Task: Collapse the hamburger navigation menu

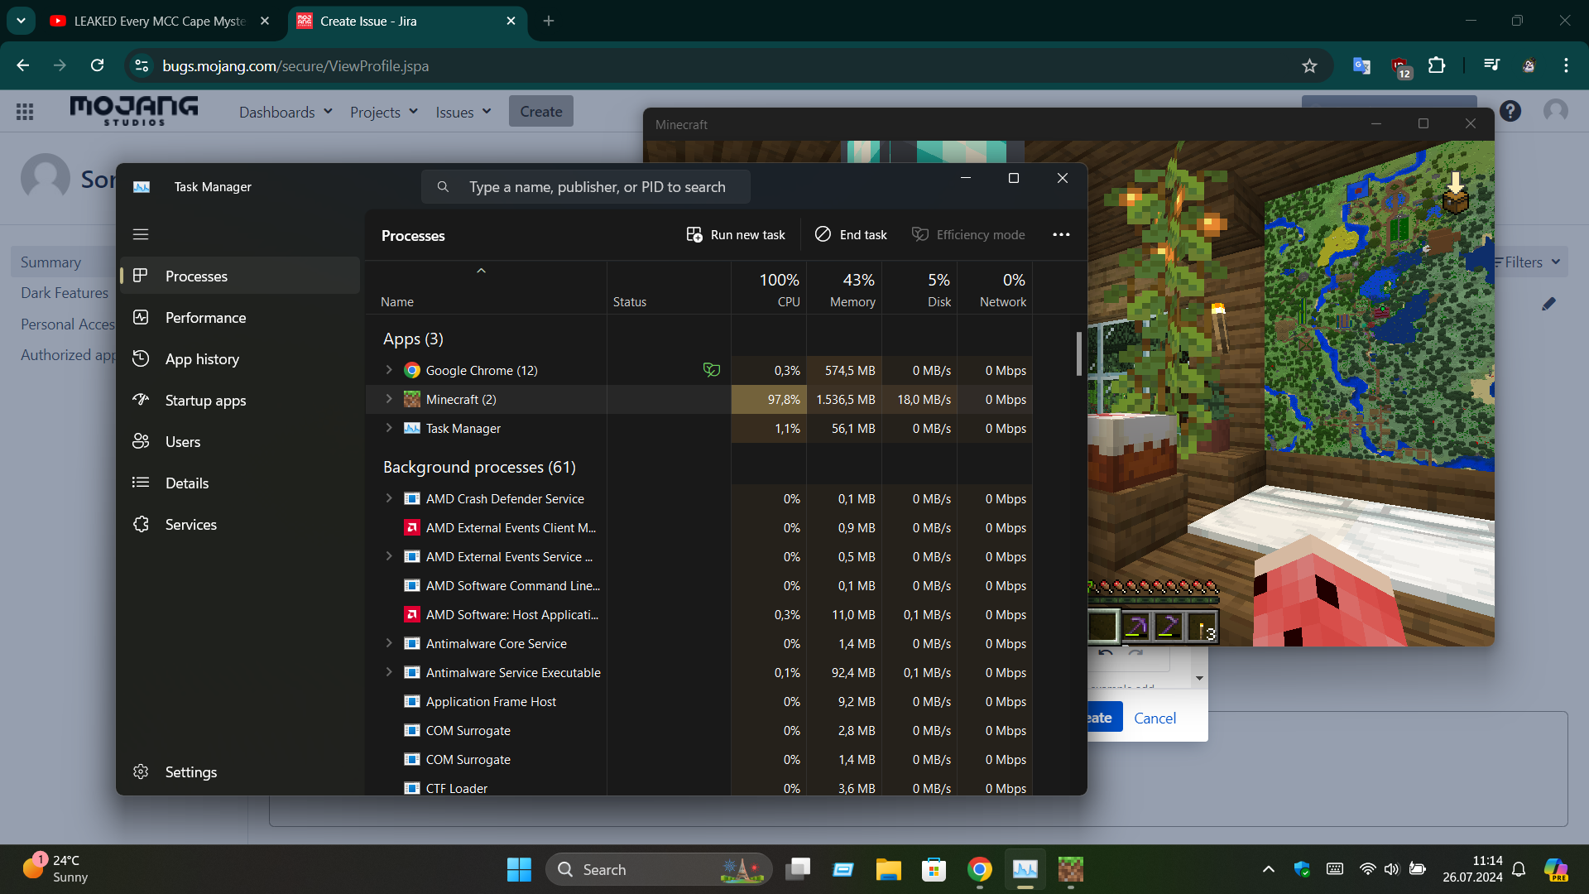Action: tap(141, 235)
